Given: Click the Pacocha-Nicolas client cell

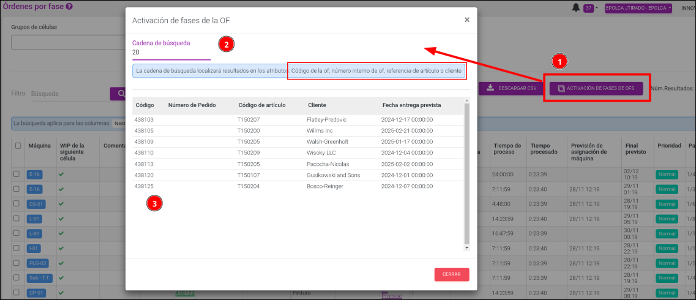Looking at the screenshot, I should tap(327, 164).
